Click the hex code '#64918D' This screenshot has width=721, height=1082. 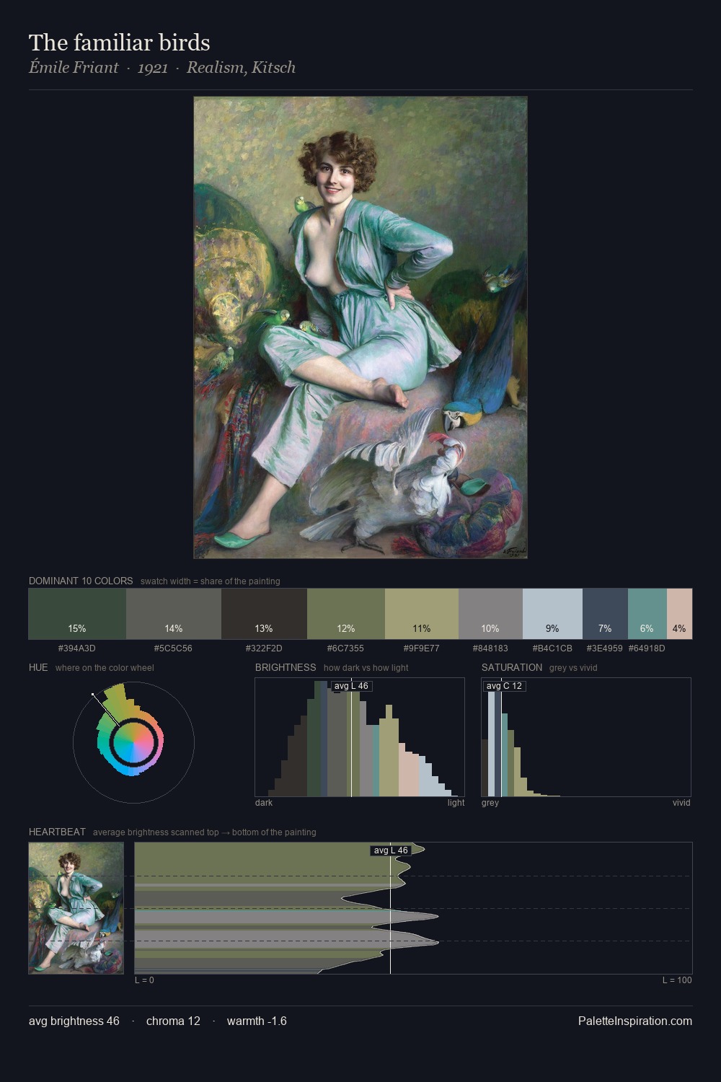tap(647, 648)
